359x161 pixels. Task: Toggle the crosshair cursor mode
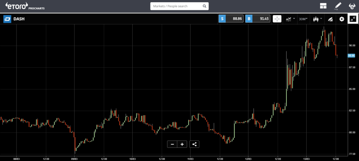277,19
